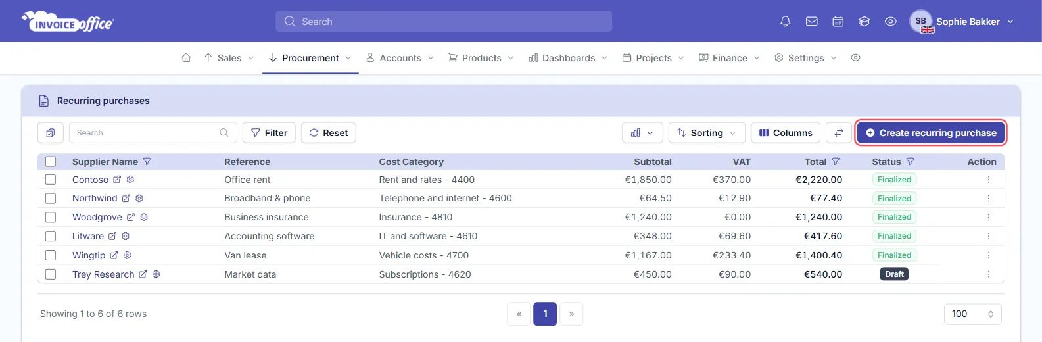Toggle the eye icon after Settings menu
This screenshot has width=1042, height=342.
(x=855, y=58)
